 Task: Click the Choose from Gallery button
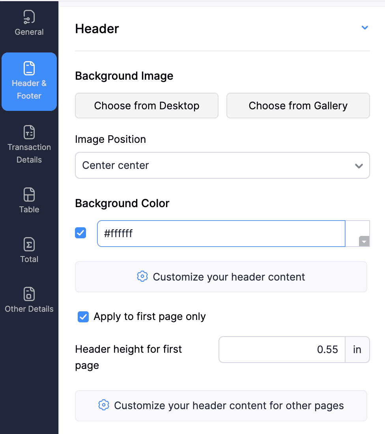coord(298,106)
